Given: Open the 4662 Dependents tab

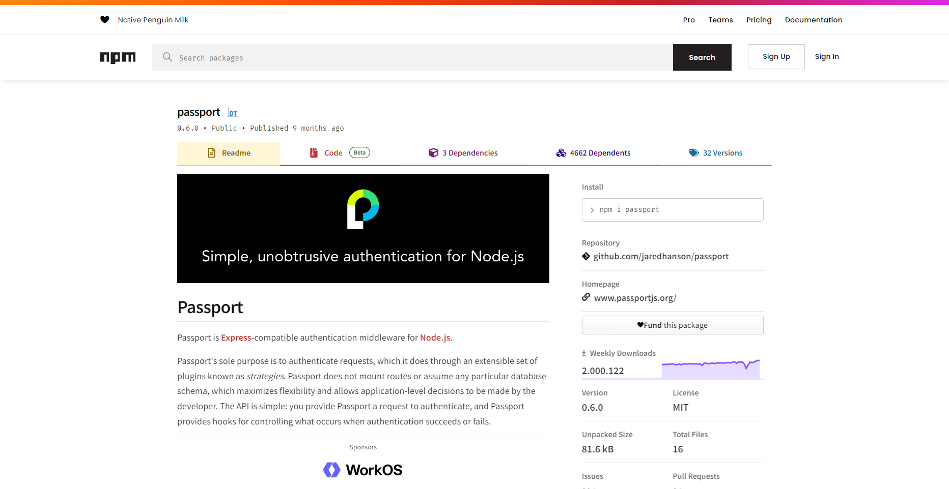Looking at the screenshot, I should pyautogui.click(x=593, y=153).
